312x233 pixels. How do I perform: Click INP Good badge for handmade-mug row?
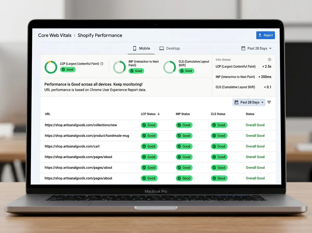pyautogui.click(x=184, y=136)
